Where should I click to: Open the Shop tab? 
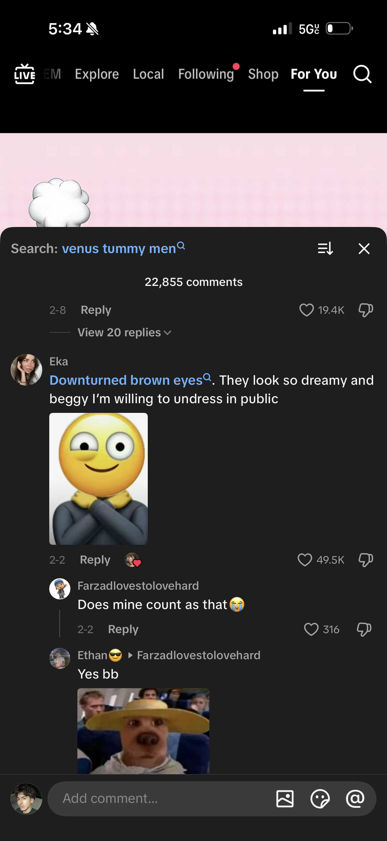point(263,74)
